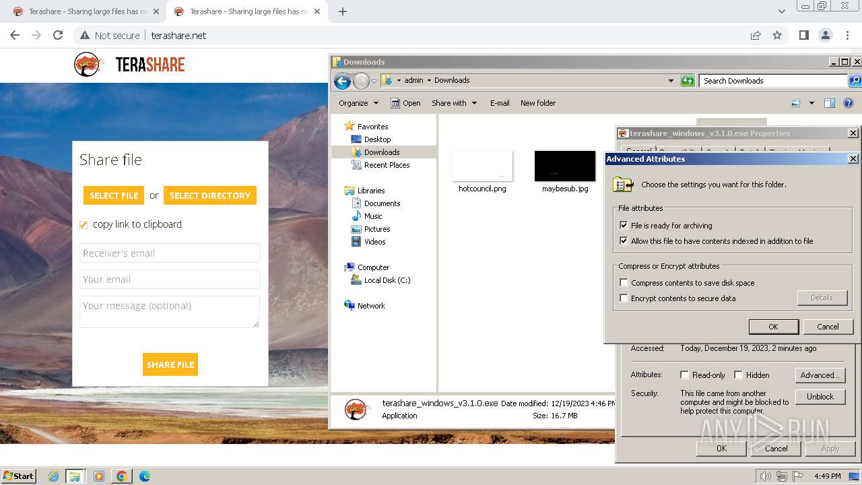Click the SELECT FILE button
Image resolution: width=862 pixels, height=485 pixels.
pyautogui.click(x=114, y=195)
